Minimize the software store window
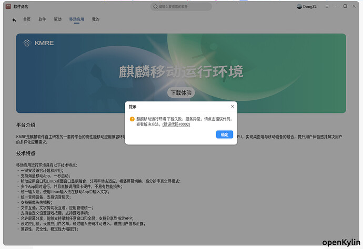This screenshot has width=363, height=249. tap(336, 6)
